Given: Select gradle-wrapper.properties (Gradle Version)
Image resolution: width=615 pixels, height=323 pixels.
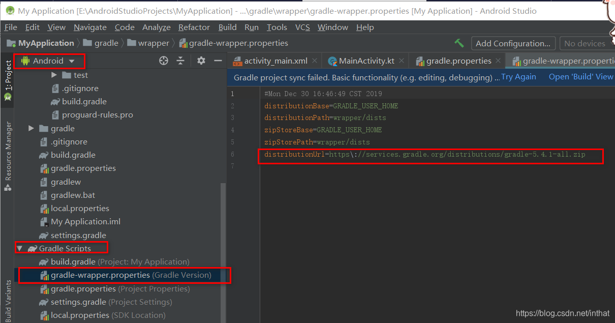Looking at the screenshot, I should (x=126, y=275).
